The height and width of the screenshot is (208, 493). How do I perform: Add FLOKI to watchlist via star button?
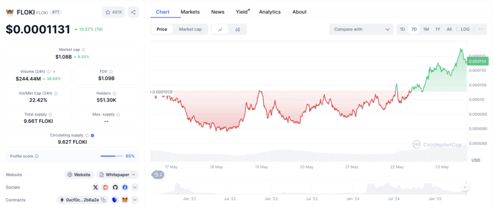coord(114,12)
